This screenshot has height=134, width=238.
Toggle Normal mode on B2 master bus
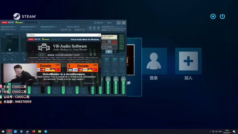pyautogui.click(x=122, y=59)
